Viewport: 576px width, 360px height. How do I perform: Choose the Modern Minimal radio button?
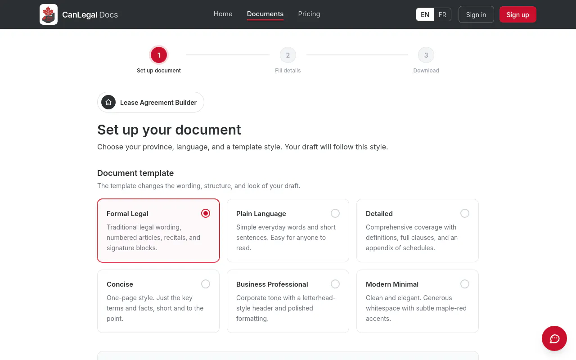tap(465, 284)
